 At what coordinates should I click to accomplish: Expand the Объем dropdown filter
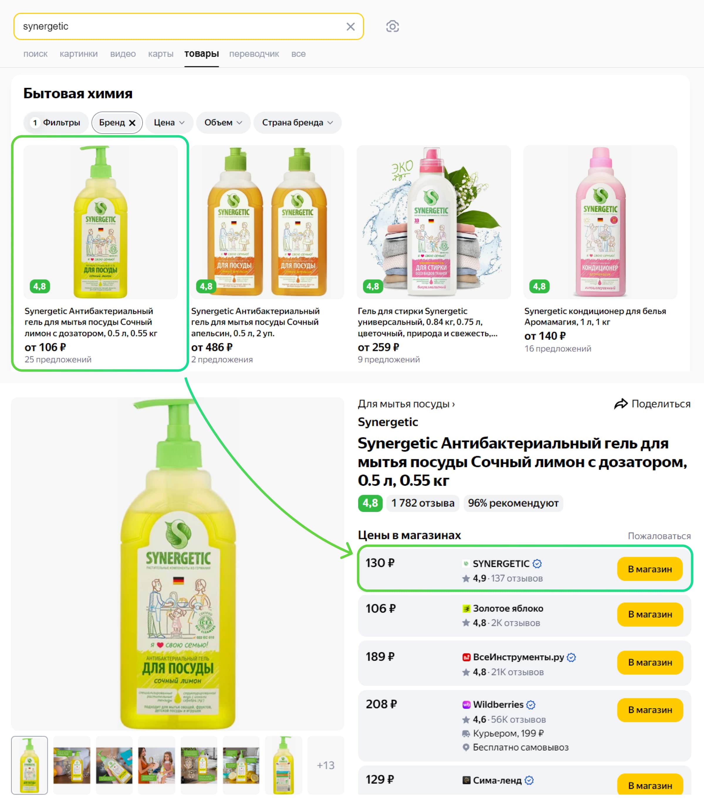tap(223, 123)
